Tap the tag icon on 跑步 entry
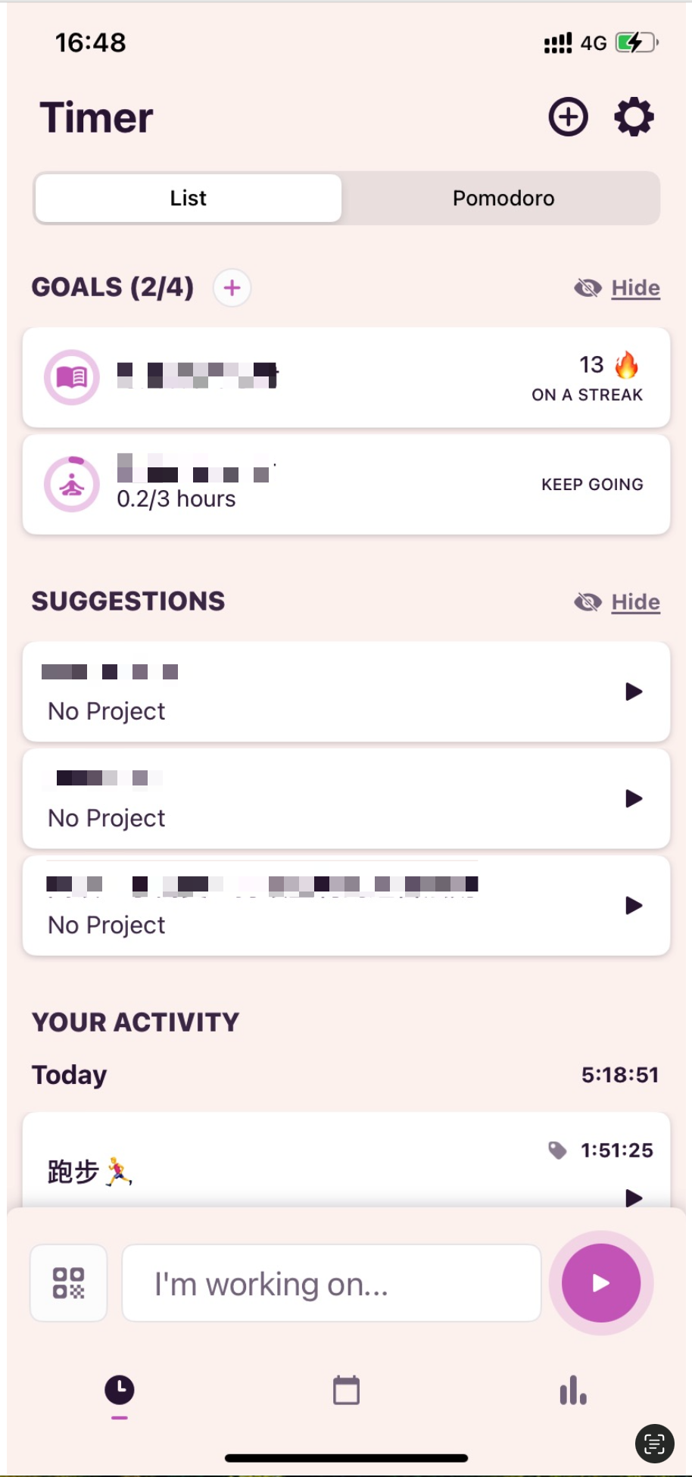 click(557, 1151)
